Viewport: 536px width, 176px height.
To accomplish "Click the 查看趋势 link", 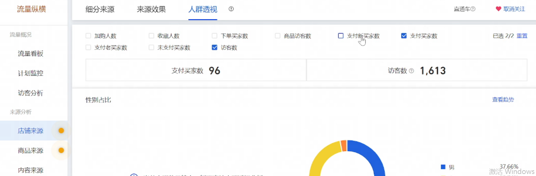I will pyautogui.click(x=503, y=100).
